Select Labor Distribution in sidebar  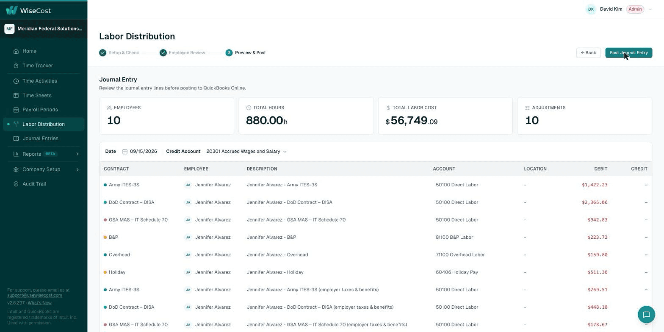click(x=44, y=124)
